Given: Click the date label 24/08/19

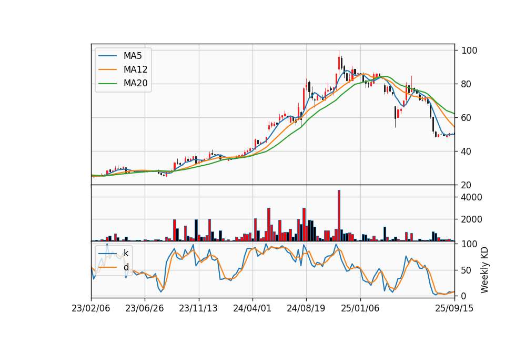Looking at the screenshot, I should tap(306, 308).
